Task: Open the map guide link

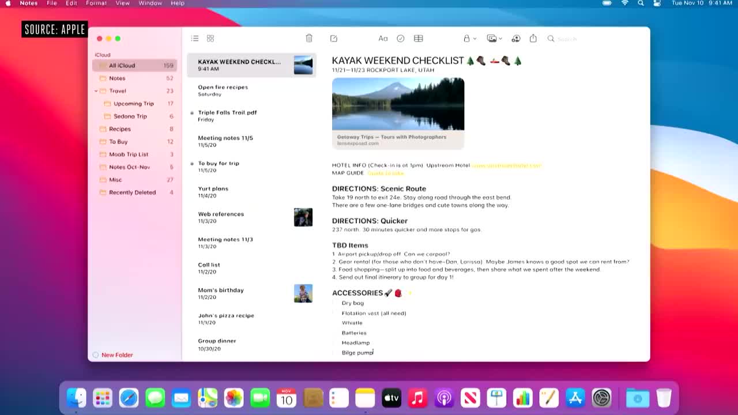Action: [385, 173]
